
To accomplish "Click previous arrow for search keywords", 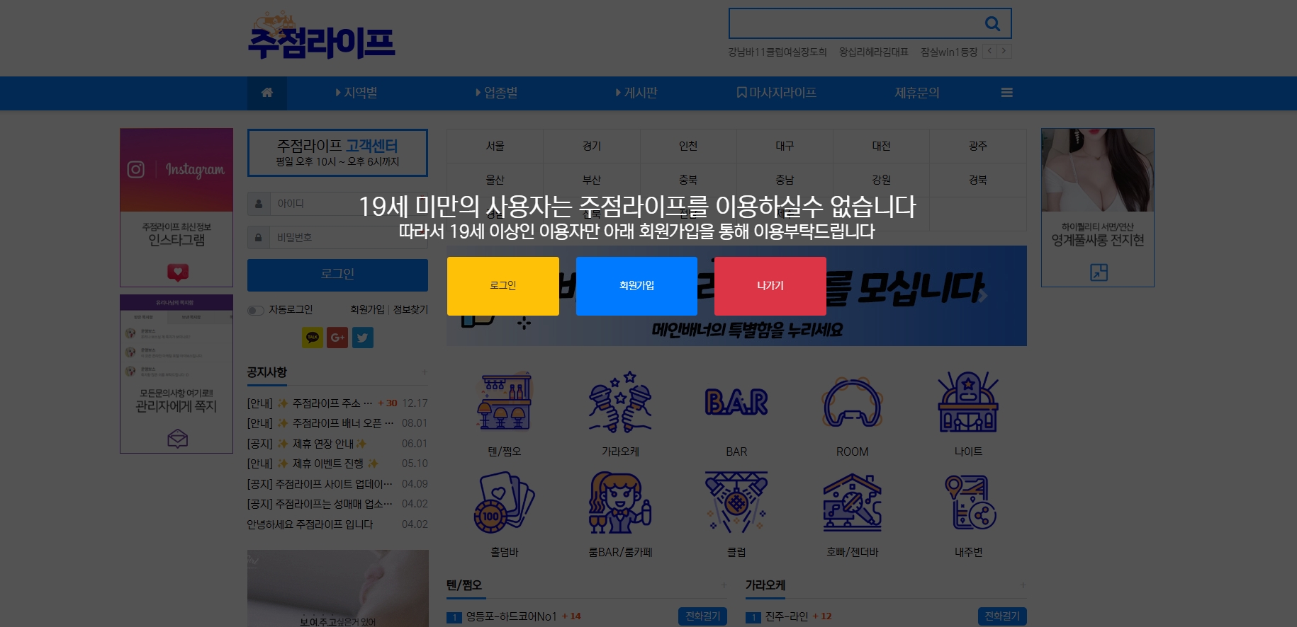I will coord(990,52).
